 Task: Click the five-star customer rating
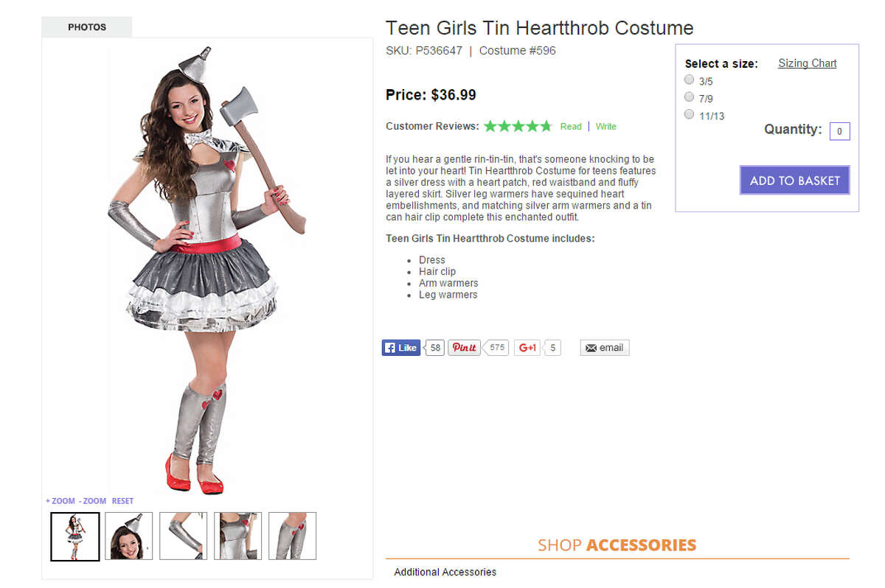tap(517, 126)
